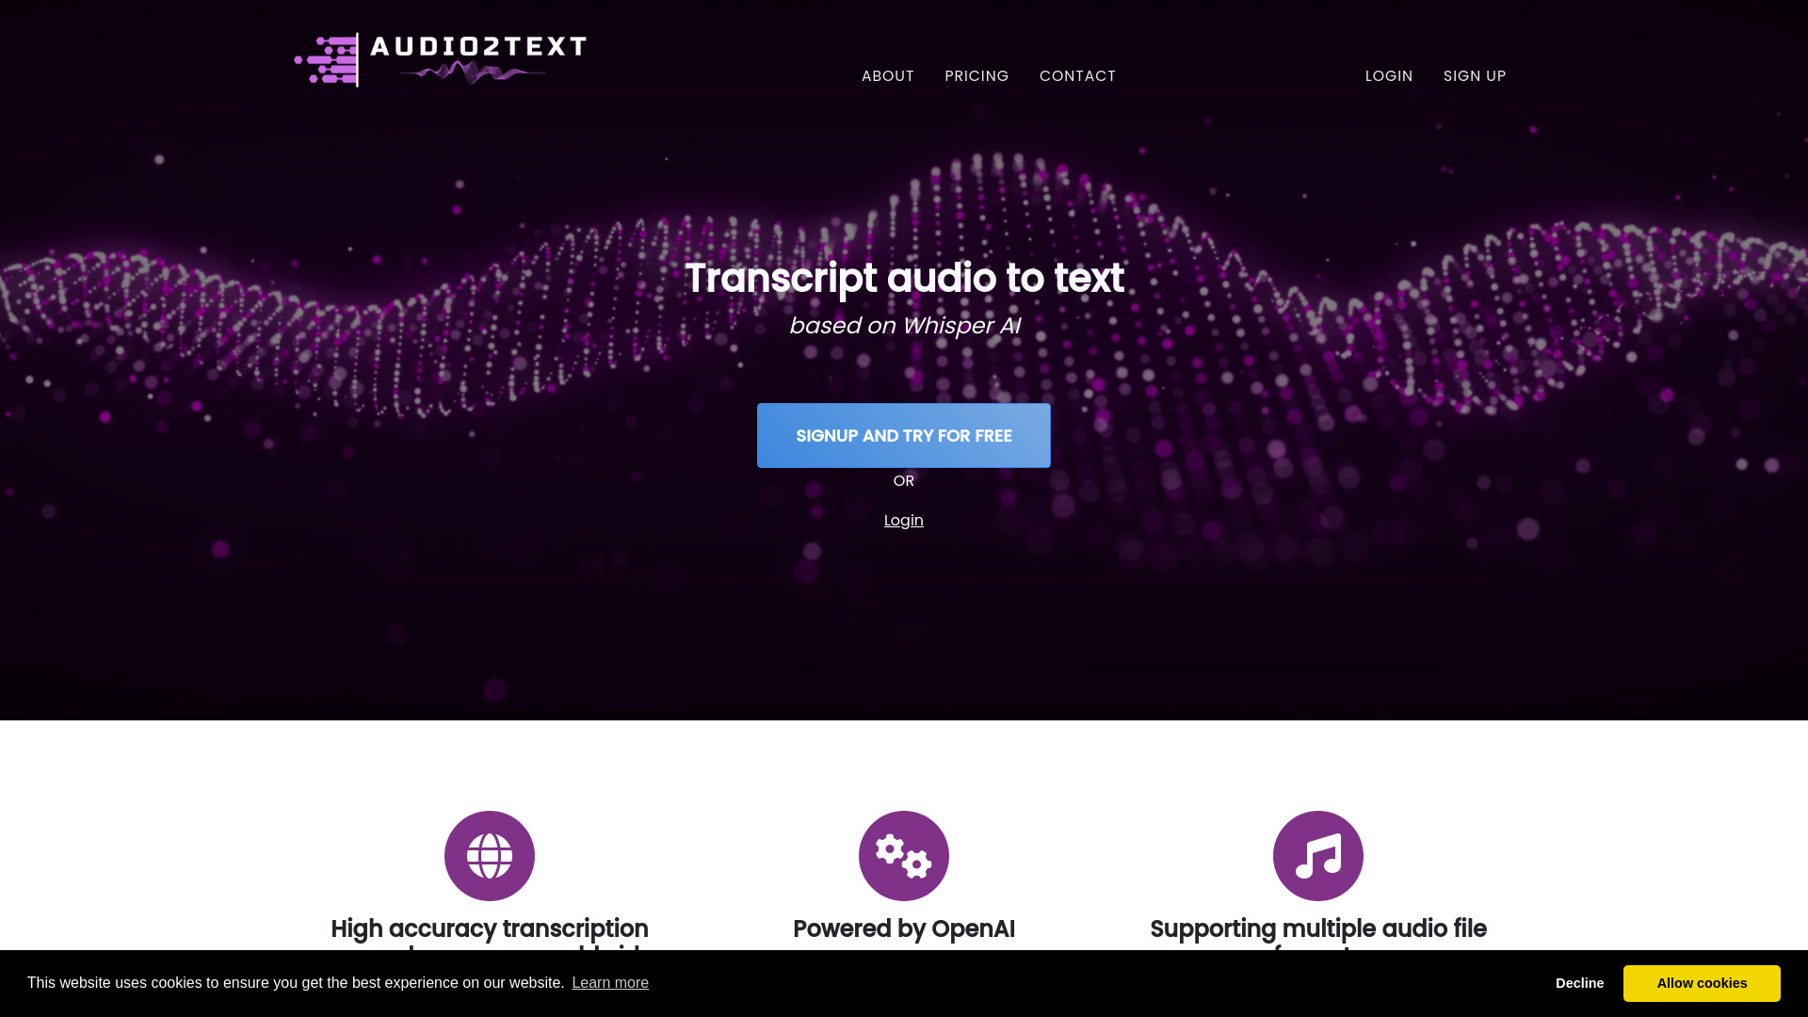
Task: Click the SIGN UP button in the navbar
Action: [1474, 75]
